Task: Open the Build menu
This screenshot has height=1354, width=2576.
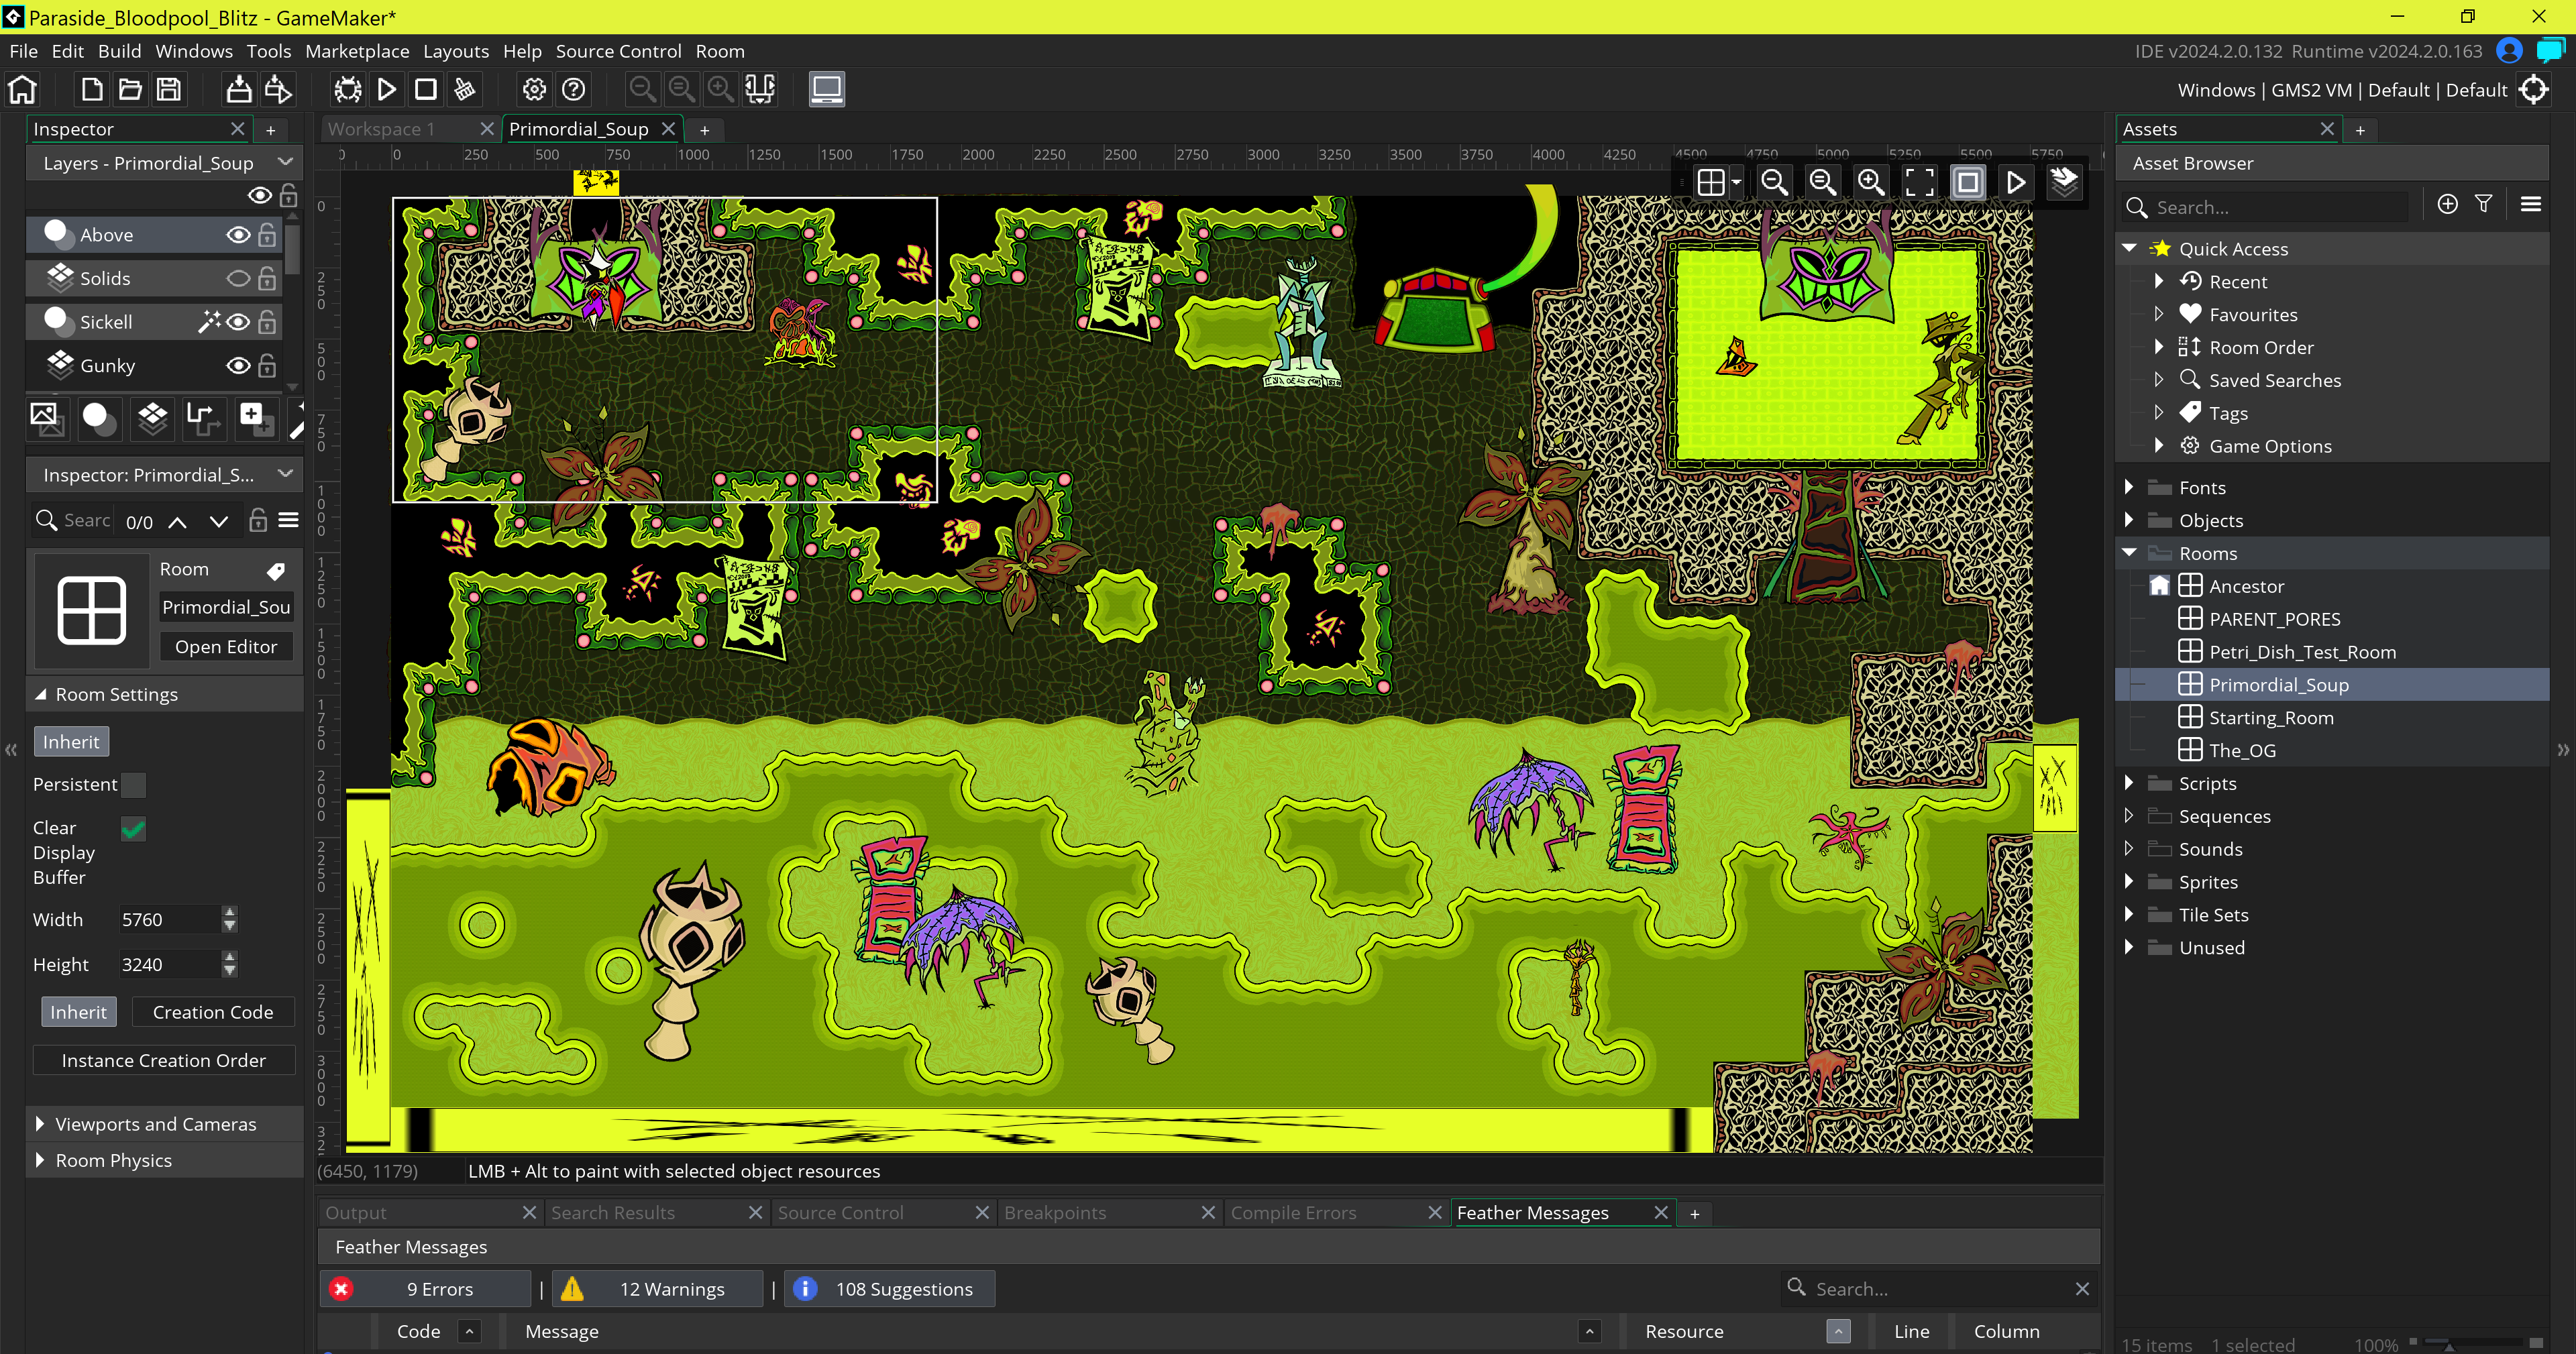Action: click(x=119, y=51)
